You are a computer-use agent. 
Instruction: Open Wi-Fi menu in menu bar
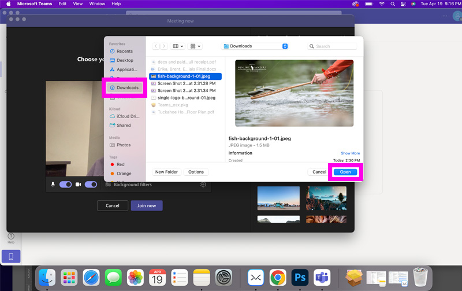click(382, 4)
